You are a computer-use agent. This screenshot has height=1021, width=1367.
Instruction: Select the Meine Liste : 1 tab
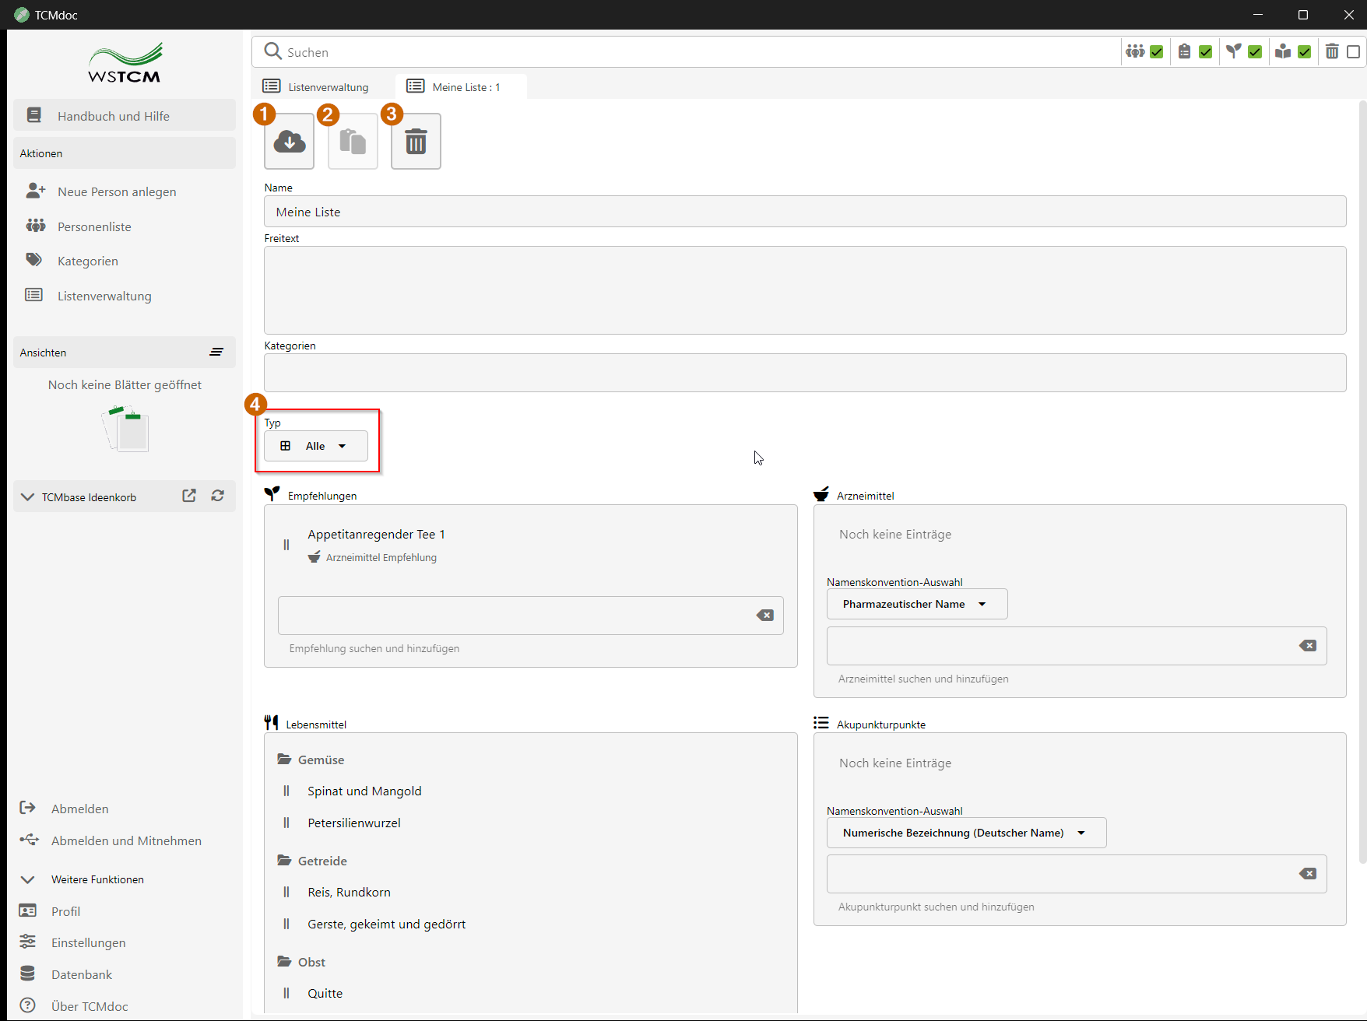pos(461,87)
